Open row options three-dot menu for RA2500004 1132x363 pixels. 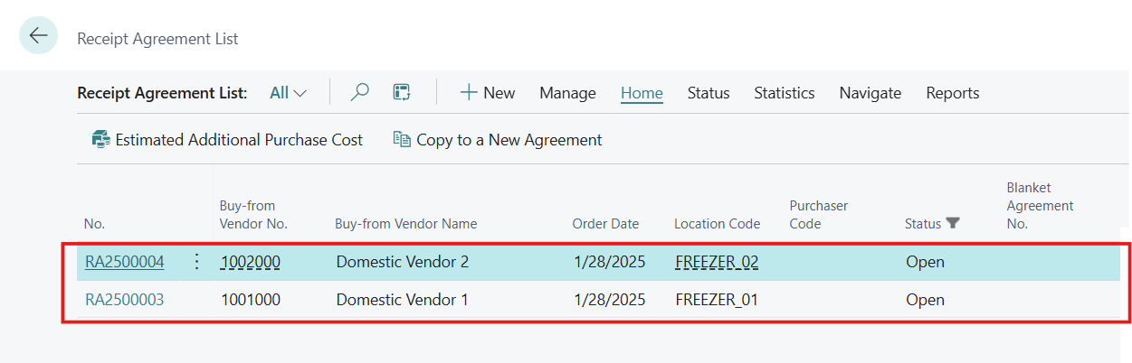[196, 262]
